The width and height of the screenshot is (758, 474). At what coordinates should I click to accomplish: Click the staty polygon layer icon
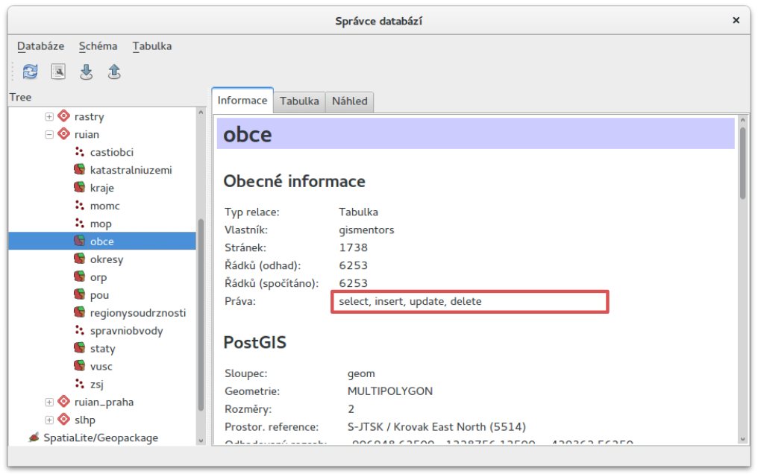[79, 348]
